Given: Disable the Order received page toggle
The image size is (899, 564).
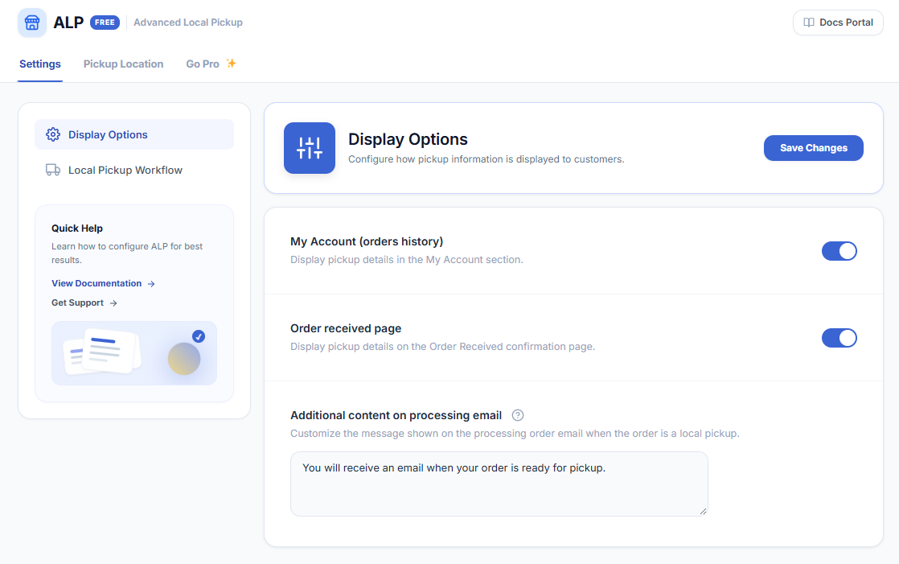Looking at the screenshot, I should click(839, 338).
